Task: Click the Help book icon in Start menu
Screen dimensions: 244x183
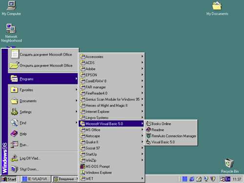Action: tap(14, 134)
